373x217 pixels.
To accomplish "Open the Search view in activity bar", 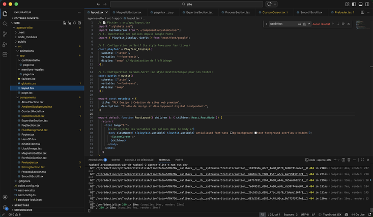I will [5, 23].
